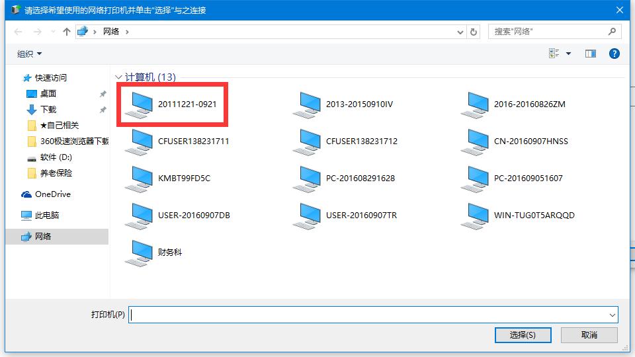Select computer CFUSER138231712

(345, 141)
